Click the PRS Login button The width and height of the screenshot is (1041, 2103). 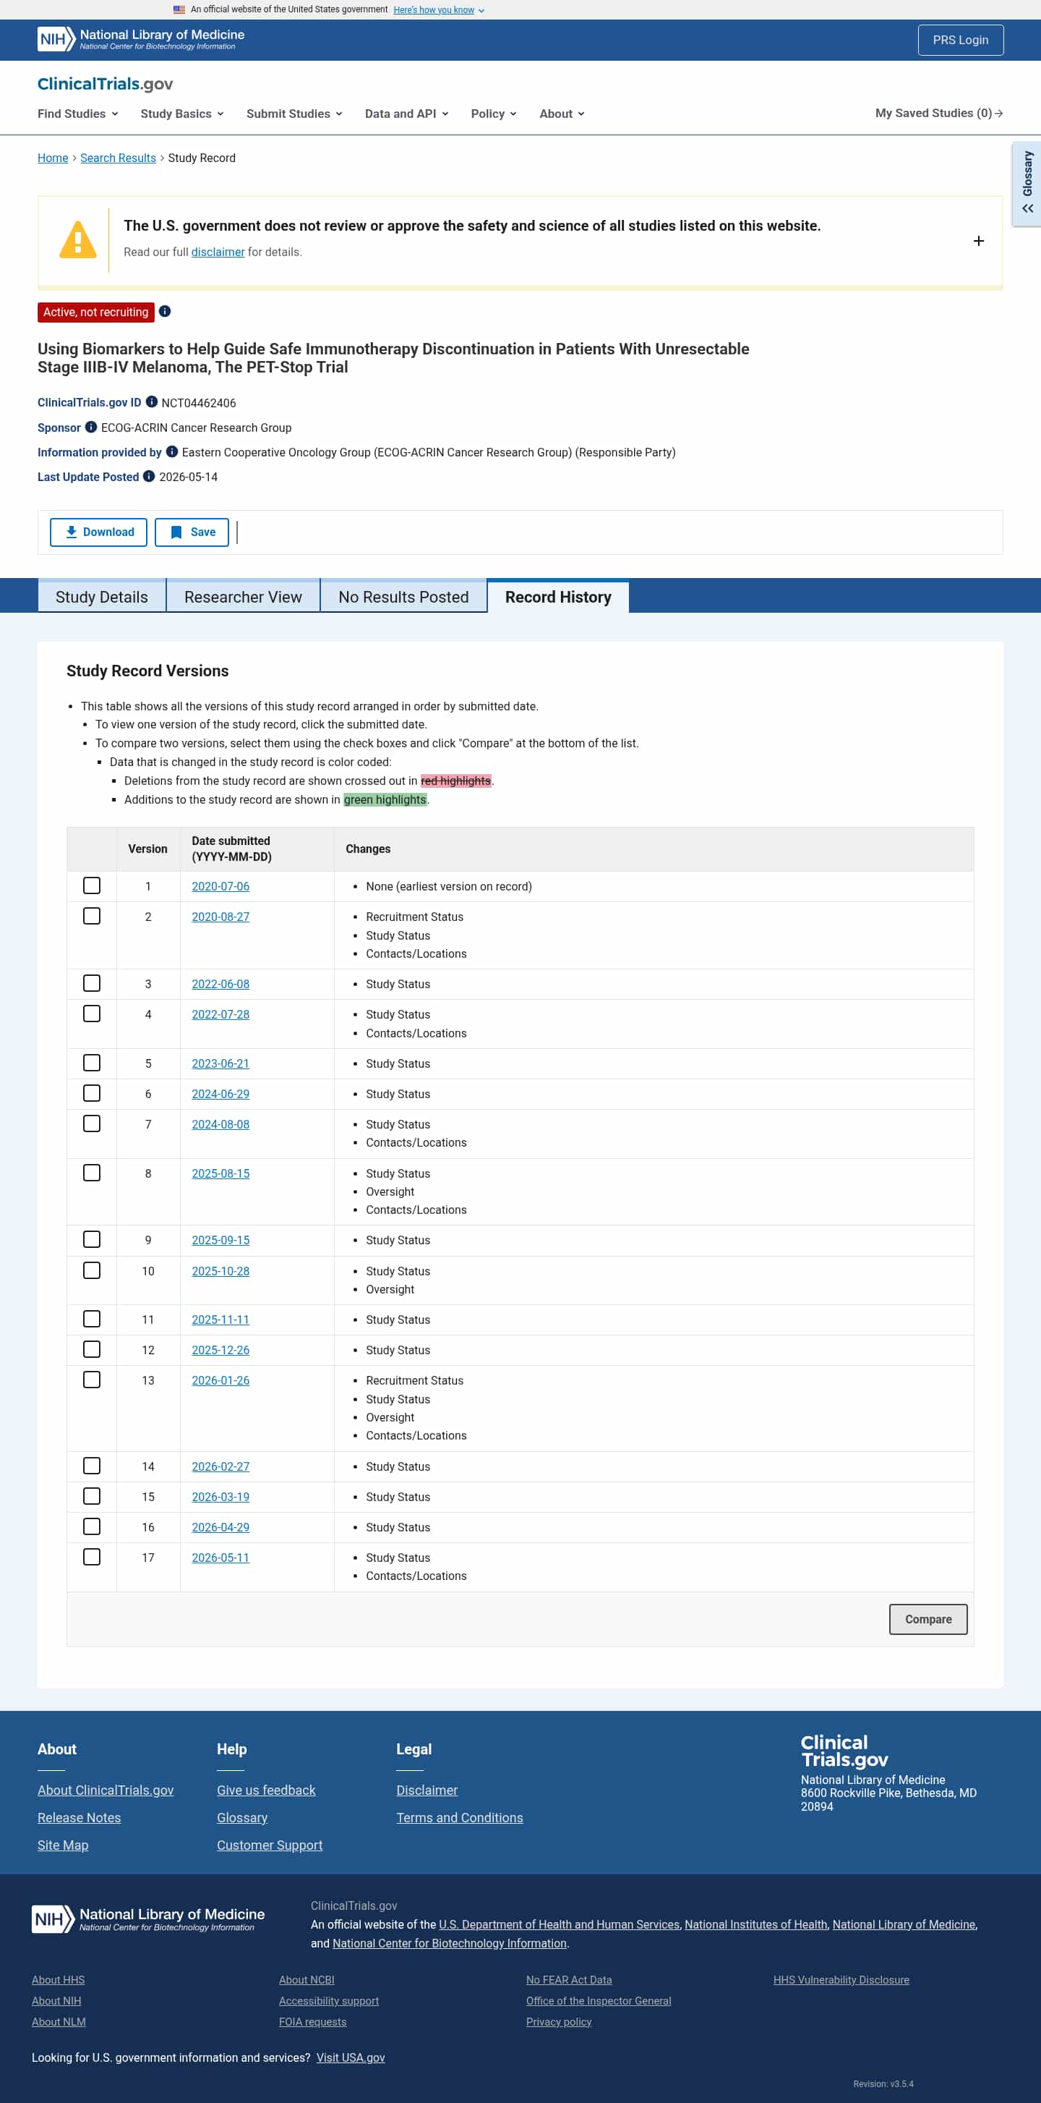click(x=960, y=40)
